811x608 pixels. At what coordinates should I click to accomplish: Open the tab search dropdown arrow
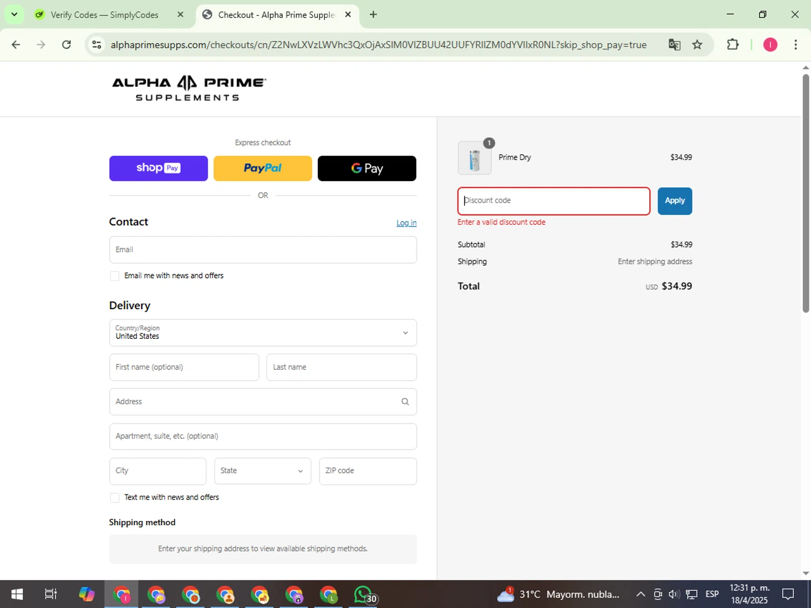[x=14, y=15]
